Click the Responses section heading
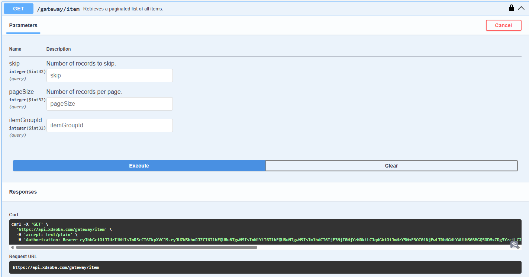 tap(23, 192)
